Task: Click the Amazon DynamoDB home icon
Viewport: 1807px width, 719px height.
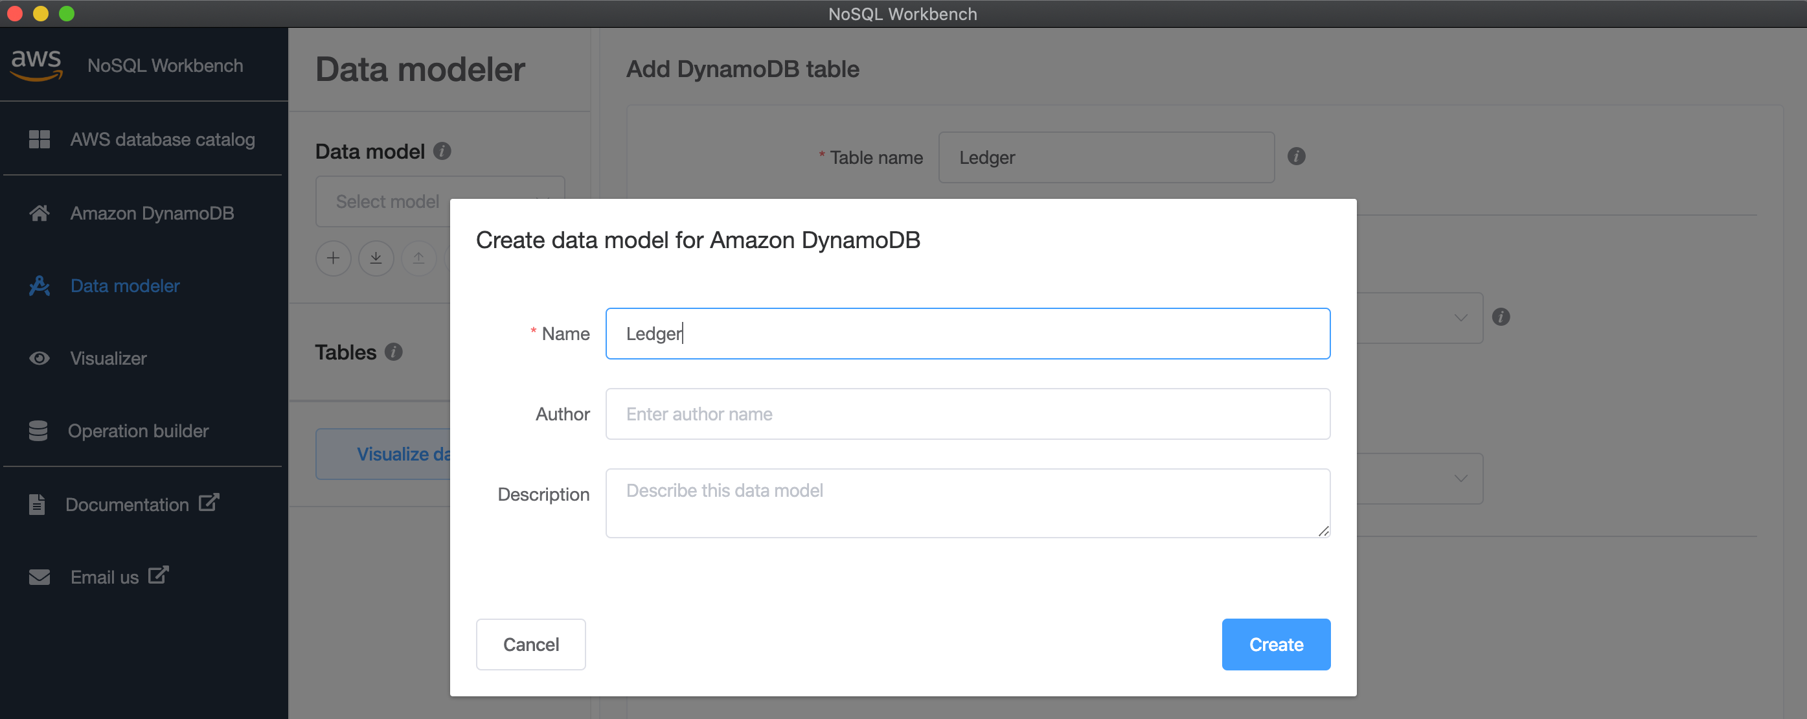Action: (40, 212)
